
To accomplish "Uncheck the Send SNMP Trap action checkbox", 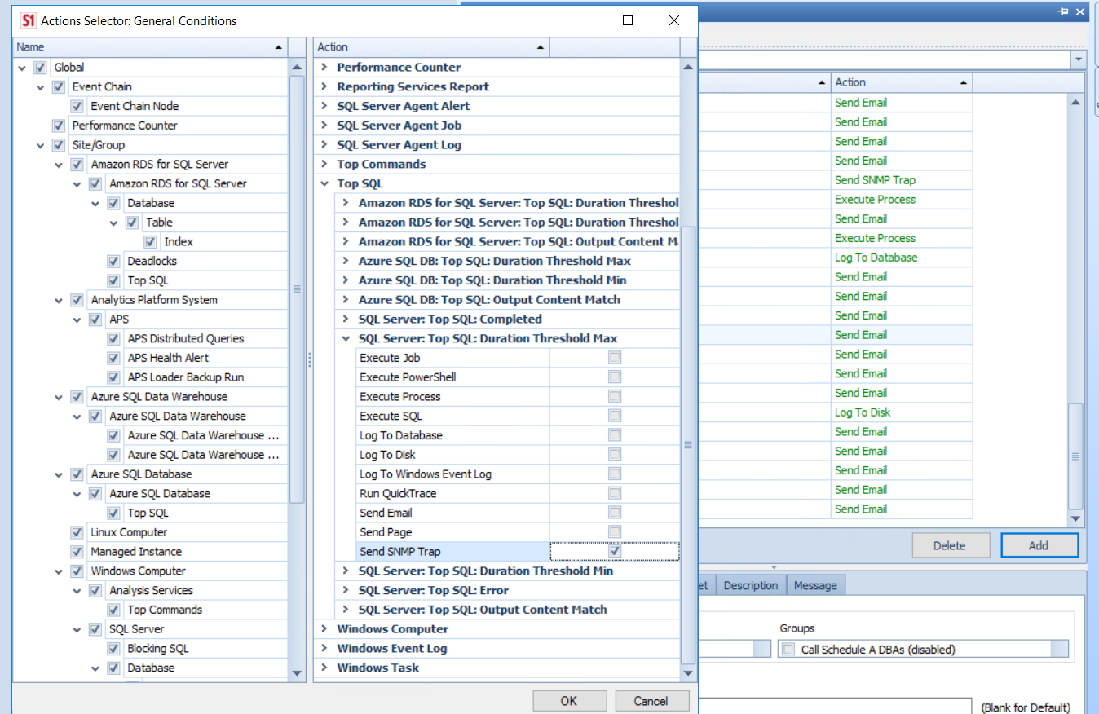I will [x=615, y=552].
